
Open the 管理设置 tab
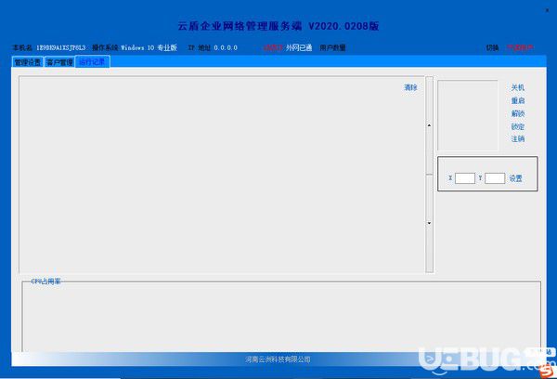click(27, 62)
